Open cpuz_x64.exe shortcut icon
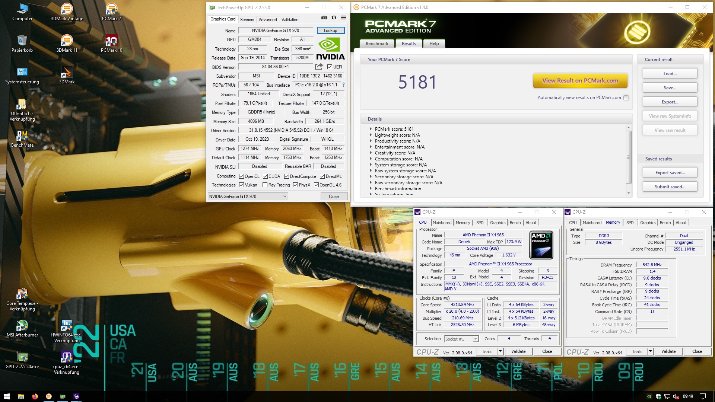715x402 pixels. click(x=67, y=363)
